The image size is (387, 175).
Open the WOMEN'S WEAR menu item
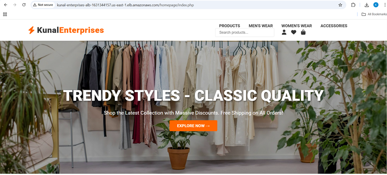[x=297, y=26]
